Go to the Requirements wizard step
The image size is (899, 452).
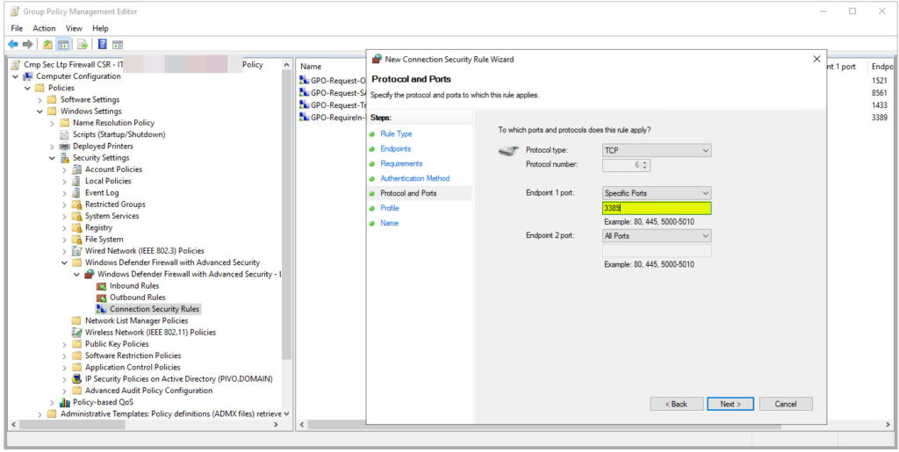pyautogui.click(x=401, y=163)
